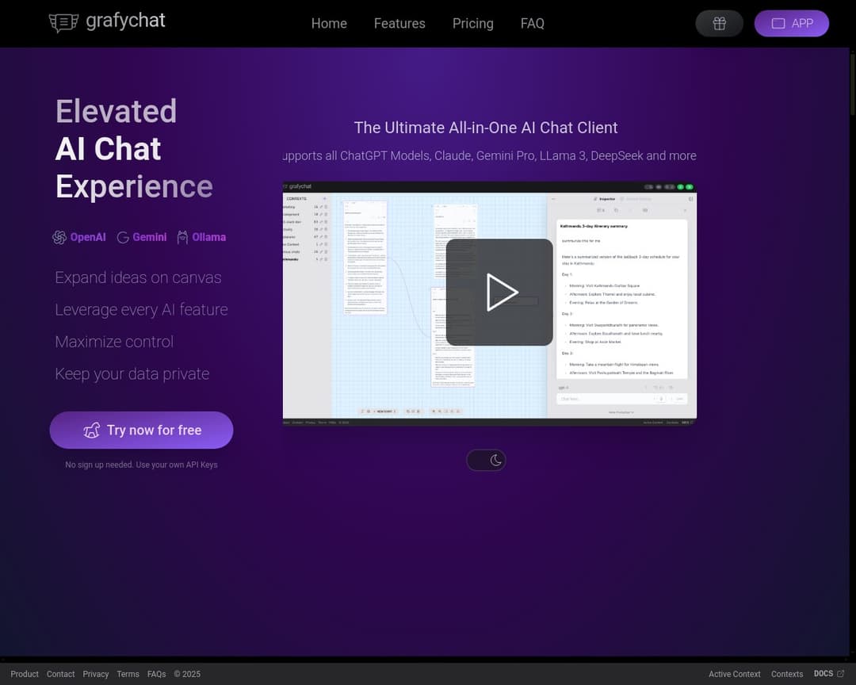856x685 pixels.
Task: Click the grafychat brand name text
Action: (x=125, y=21)
